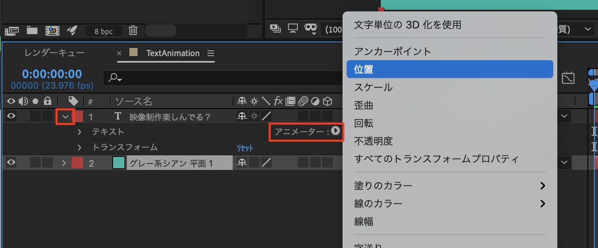Click the video eye column header
The image size is (598, 248).
point(11,101)
